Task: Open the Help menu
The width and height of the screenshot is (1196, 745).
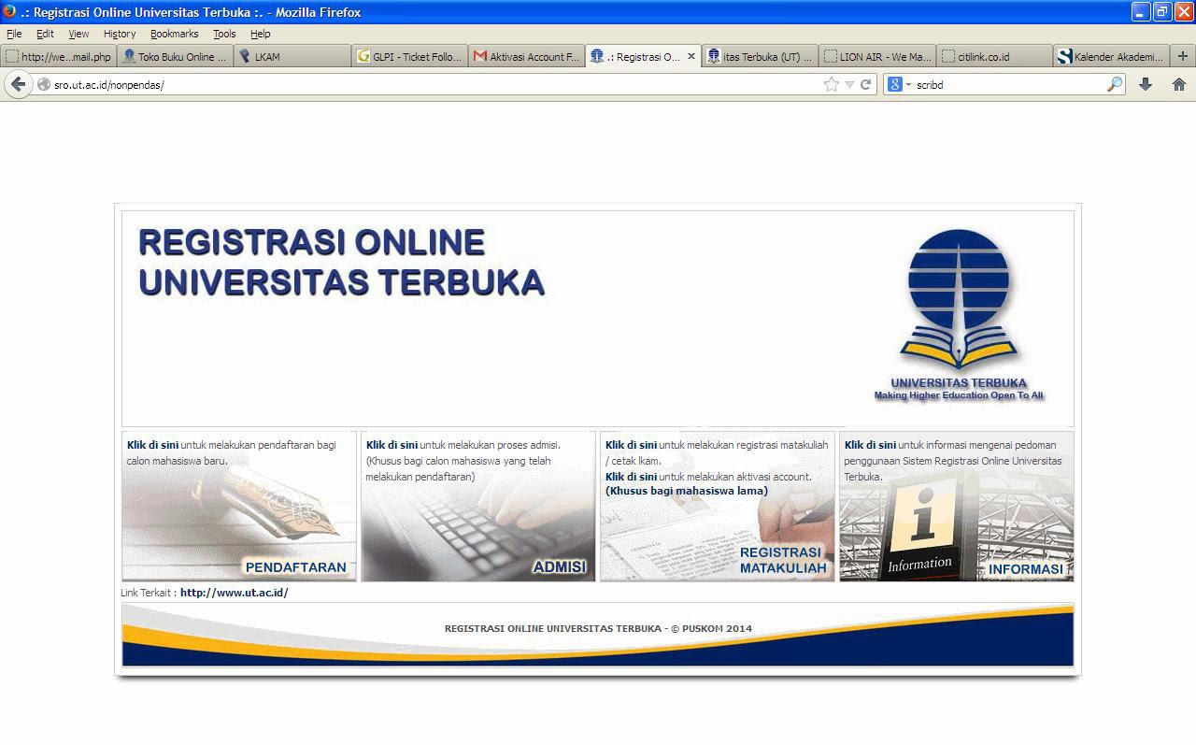Action: coord(260,34)
